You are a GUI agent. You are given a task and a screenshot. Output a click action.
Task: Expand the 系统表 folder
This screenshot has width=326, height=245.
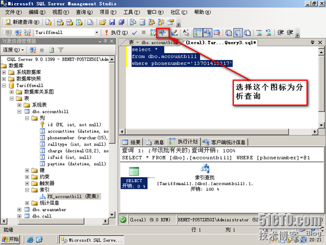pyautogui.click(x=19, y=105)
